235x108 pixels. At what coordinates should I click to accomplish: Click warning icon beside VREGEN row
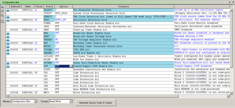[x=8, y=40]
